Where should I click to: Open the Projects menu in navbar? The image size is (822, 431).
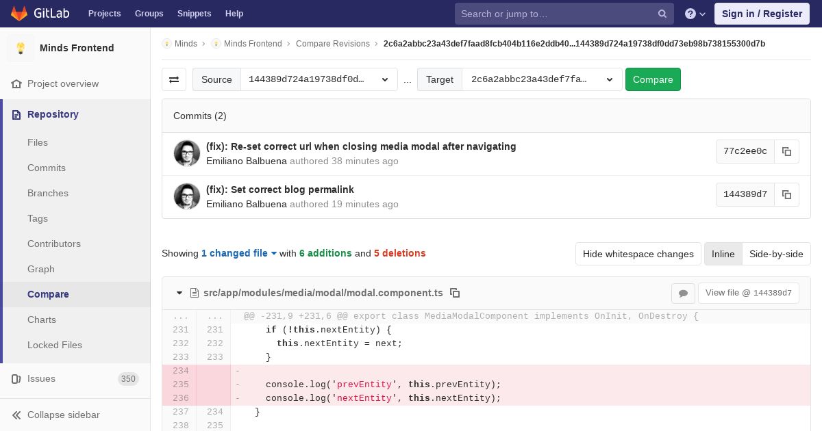click(x=104, y=14)
